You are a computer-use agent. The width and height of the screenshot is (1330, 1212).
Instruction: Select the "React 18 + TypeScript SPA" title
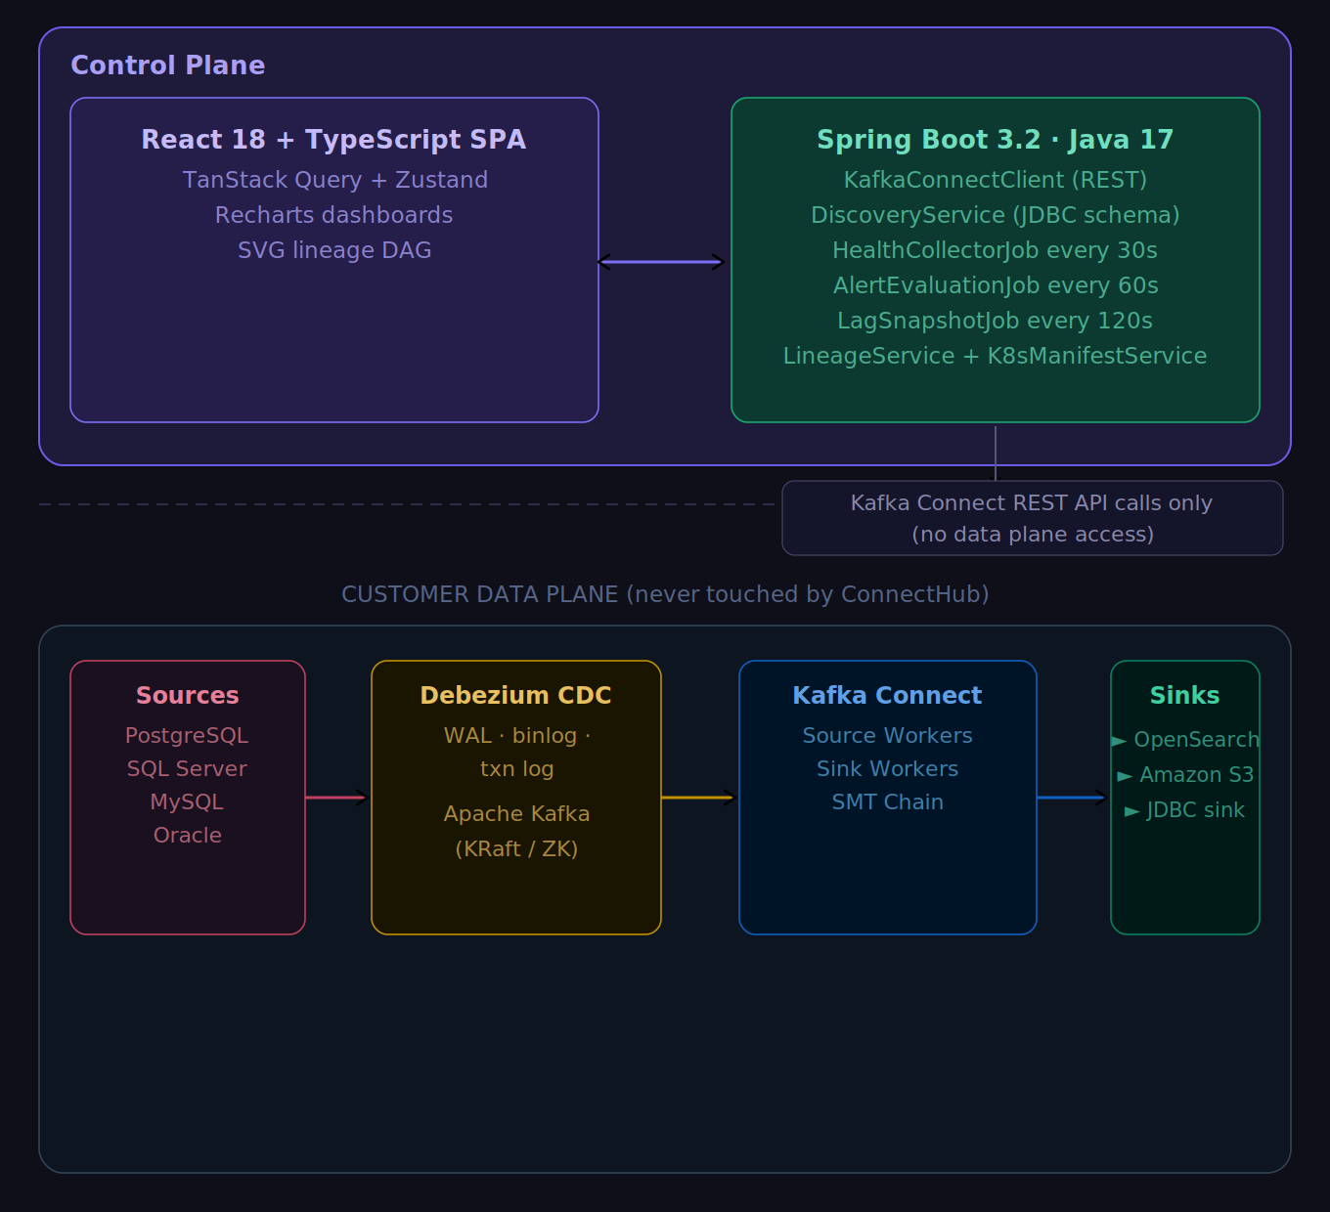click(334, 140)
